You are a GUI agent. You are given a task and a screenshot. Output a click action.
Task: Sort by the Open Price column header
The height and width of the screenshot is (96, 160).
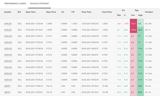point(51,12)
